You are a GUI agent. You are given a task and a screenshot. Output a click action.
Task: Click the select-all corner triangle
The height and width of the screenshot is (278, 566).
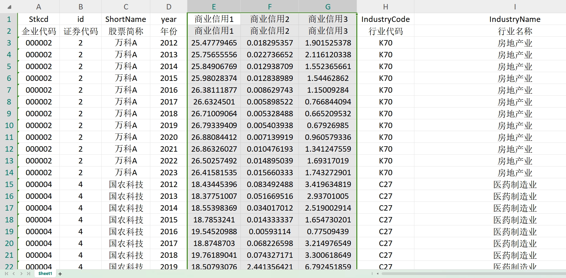point(9,7)
